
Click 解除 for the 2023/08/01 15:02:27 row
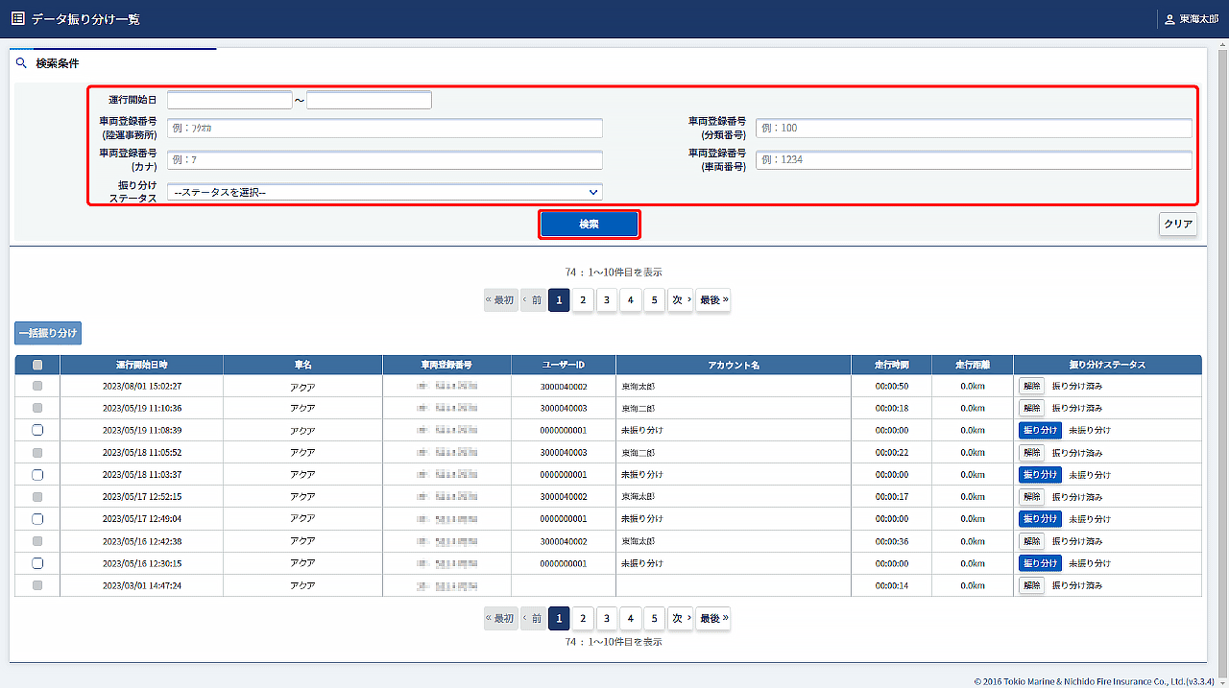pyautogui.click(x=1031, y=386)
